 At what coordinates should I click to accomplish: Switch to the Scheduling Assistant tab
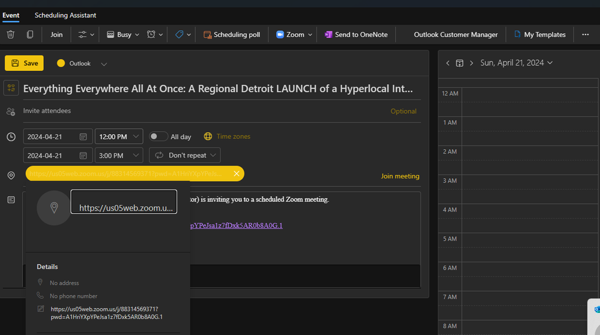point(65,15)
